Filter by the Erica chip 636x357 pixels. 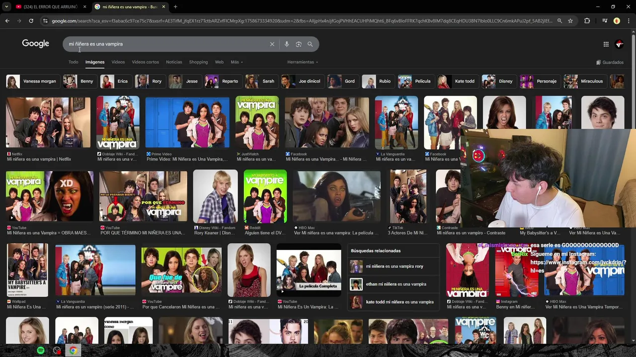[x=115, y=81]
